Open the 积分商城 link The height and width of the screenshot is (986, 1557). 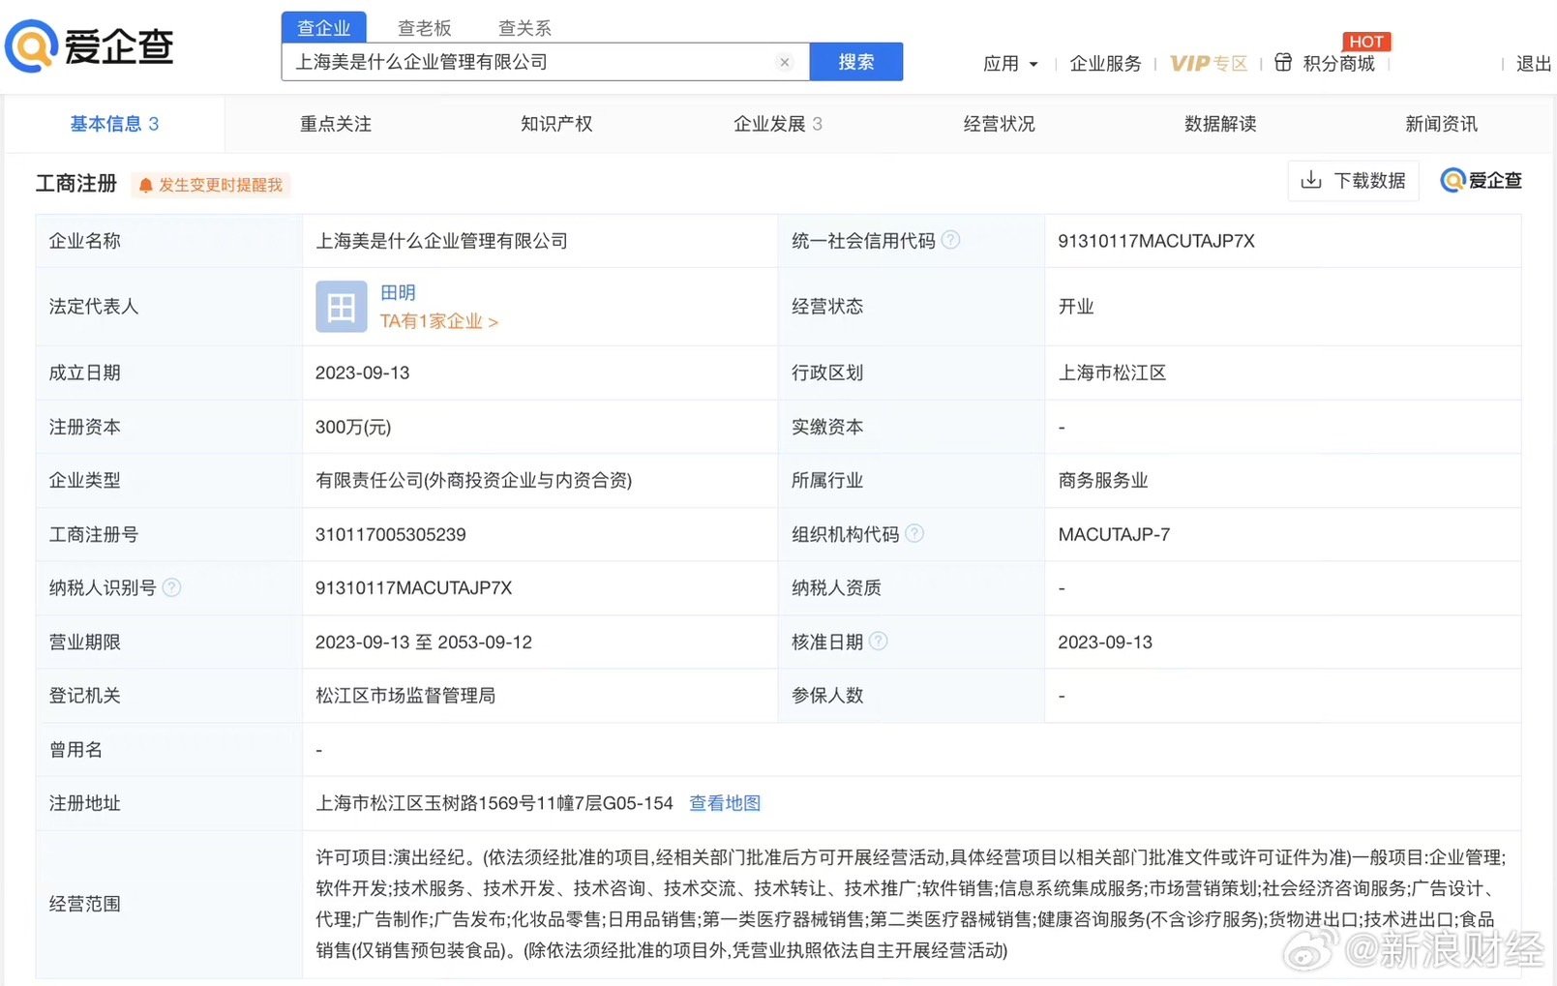[x=1338, y=64]
